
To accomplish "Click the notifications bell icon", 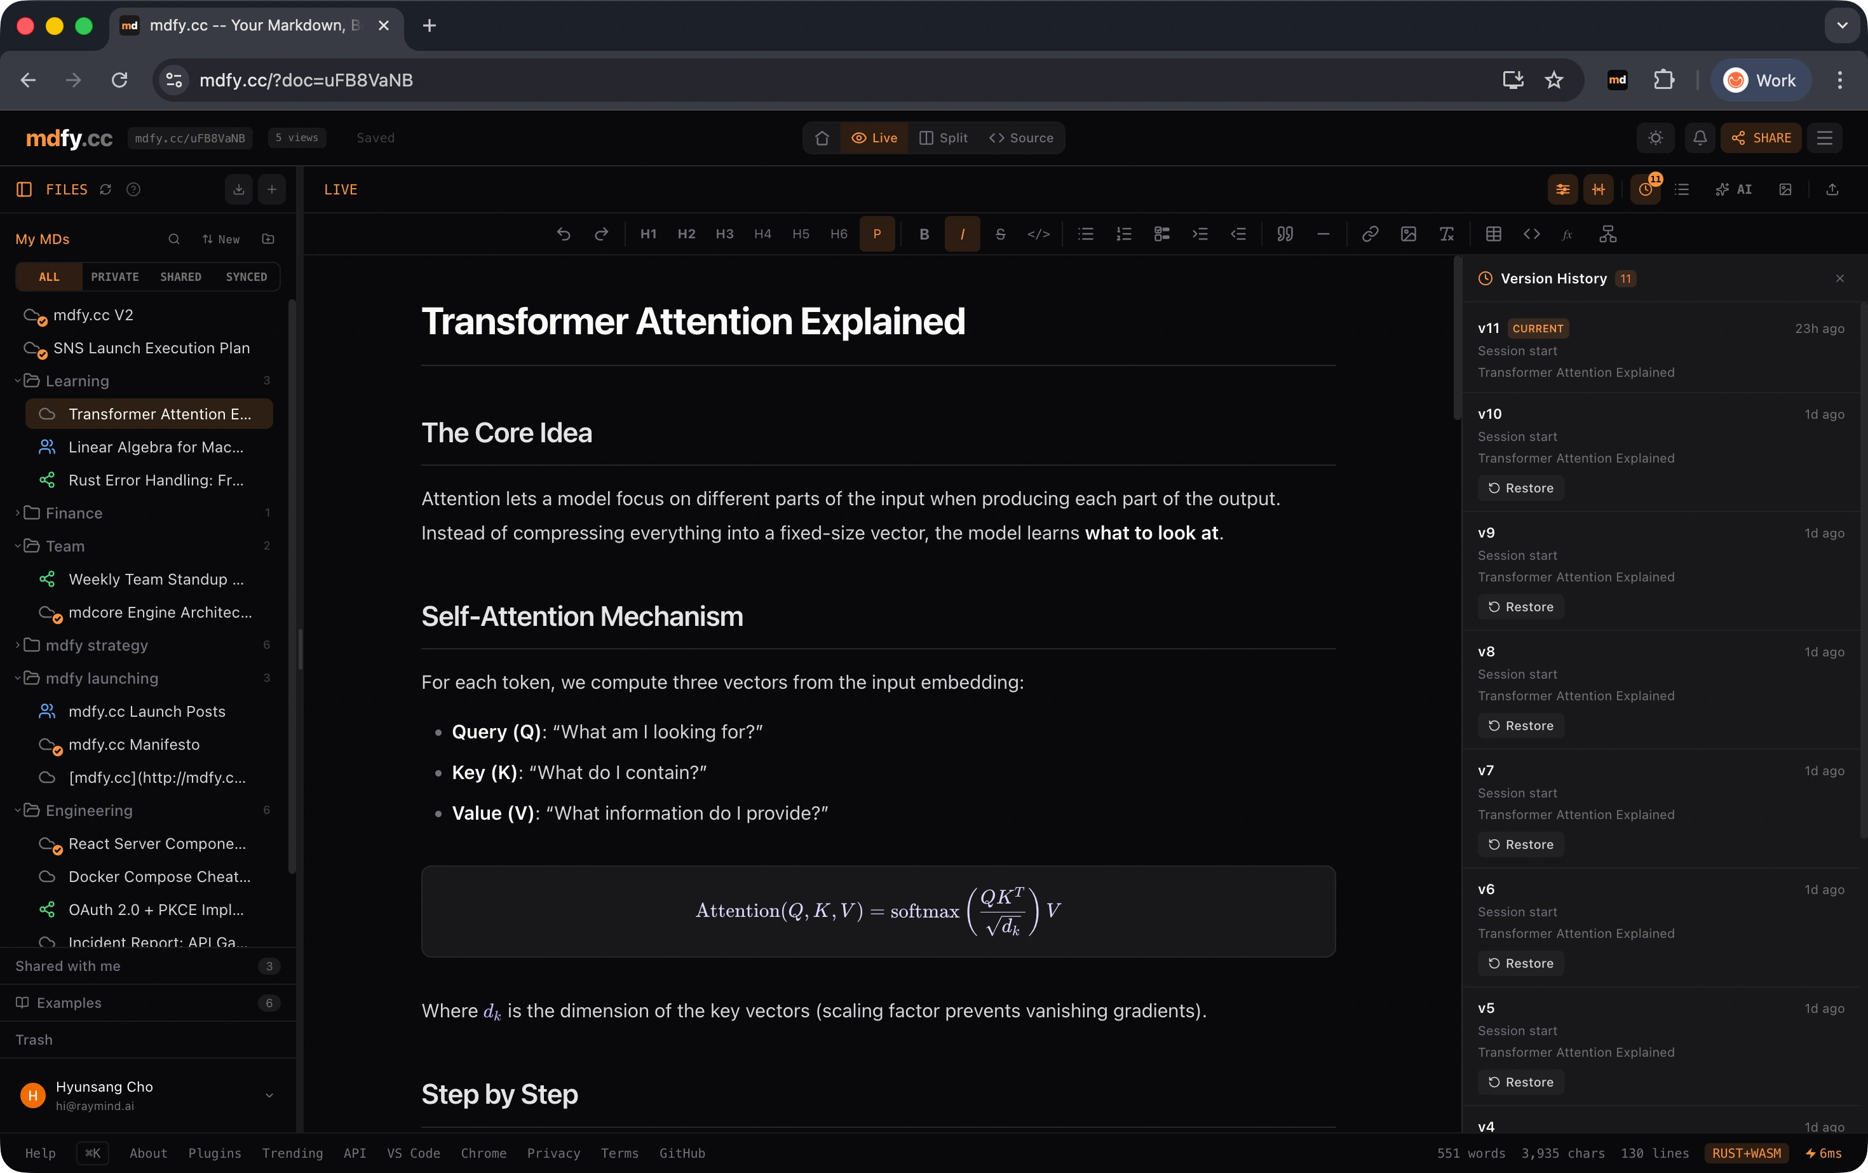I will pyautogui.click(x=1700, y=138).
